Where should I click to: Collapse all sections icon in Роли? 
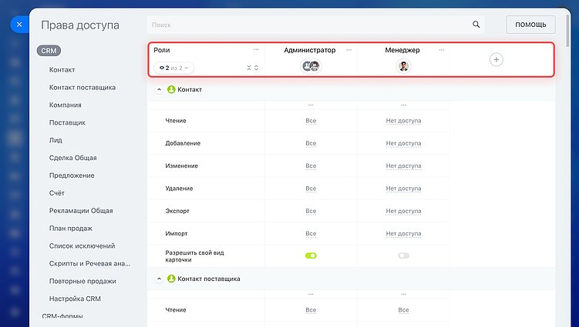tap(249, 68)
